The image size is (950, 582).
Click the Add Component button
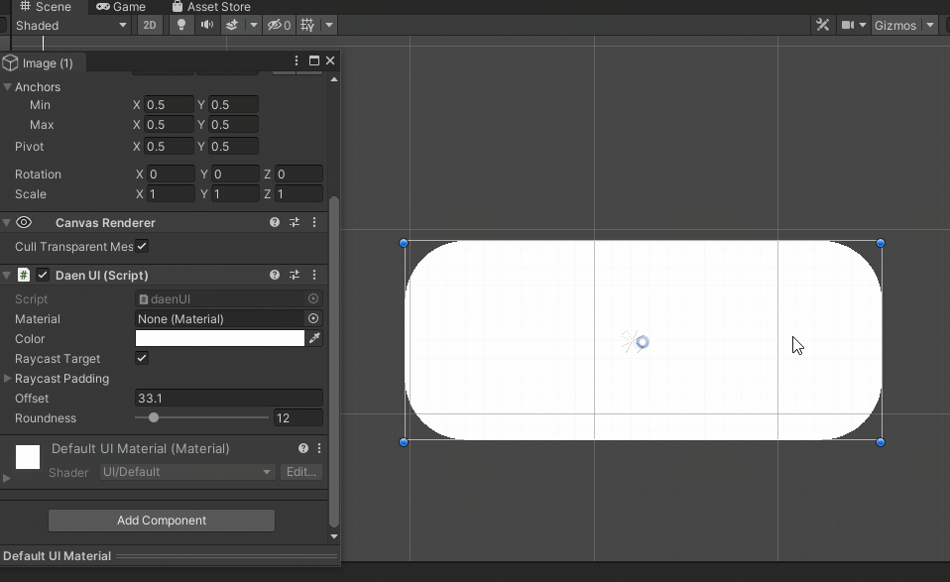(162, 521)
